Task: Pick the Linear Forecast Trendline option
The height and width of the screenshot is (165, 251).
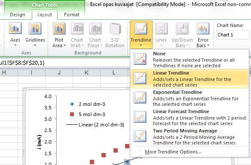Action: tap(190, 117)
